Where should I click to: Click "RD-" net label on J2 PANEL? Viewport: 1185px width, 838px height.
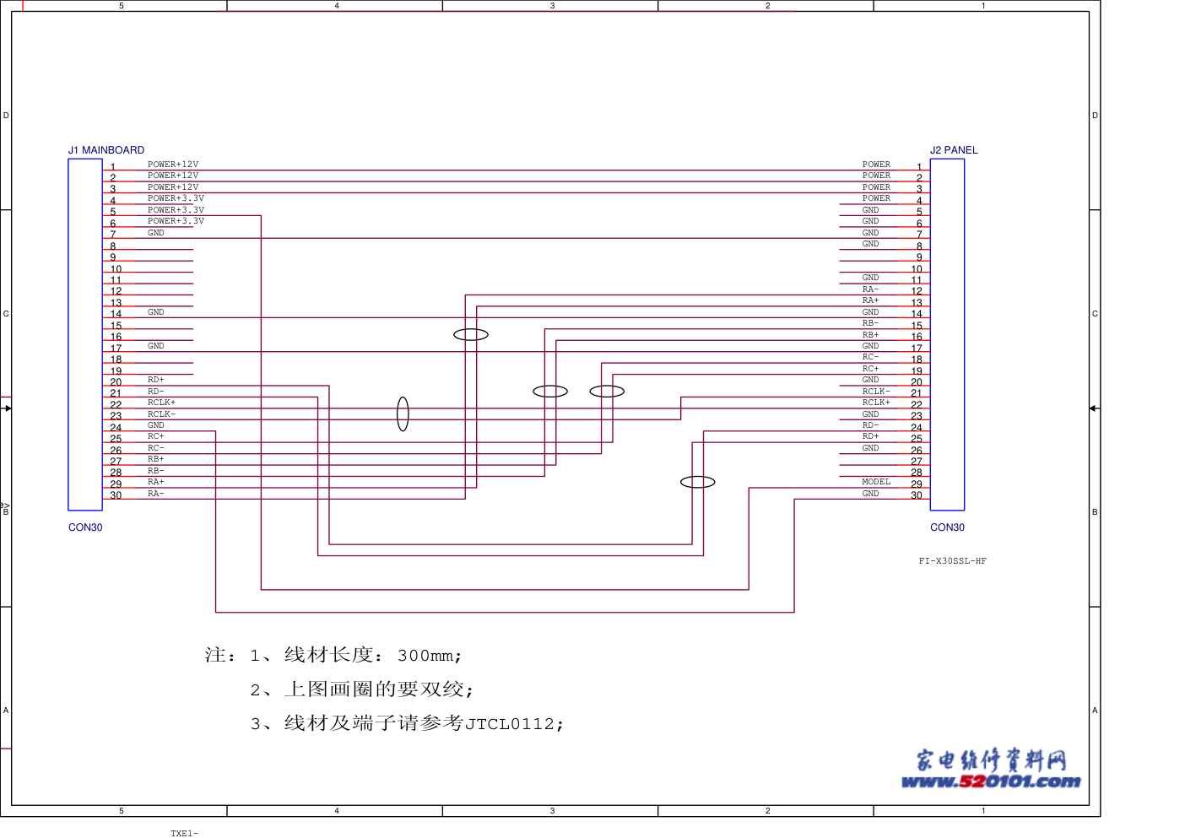click(870, 425)
